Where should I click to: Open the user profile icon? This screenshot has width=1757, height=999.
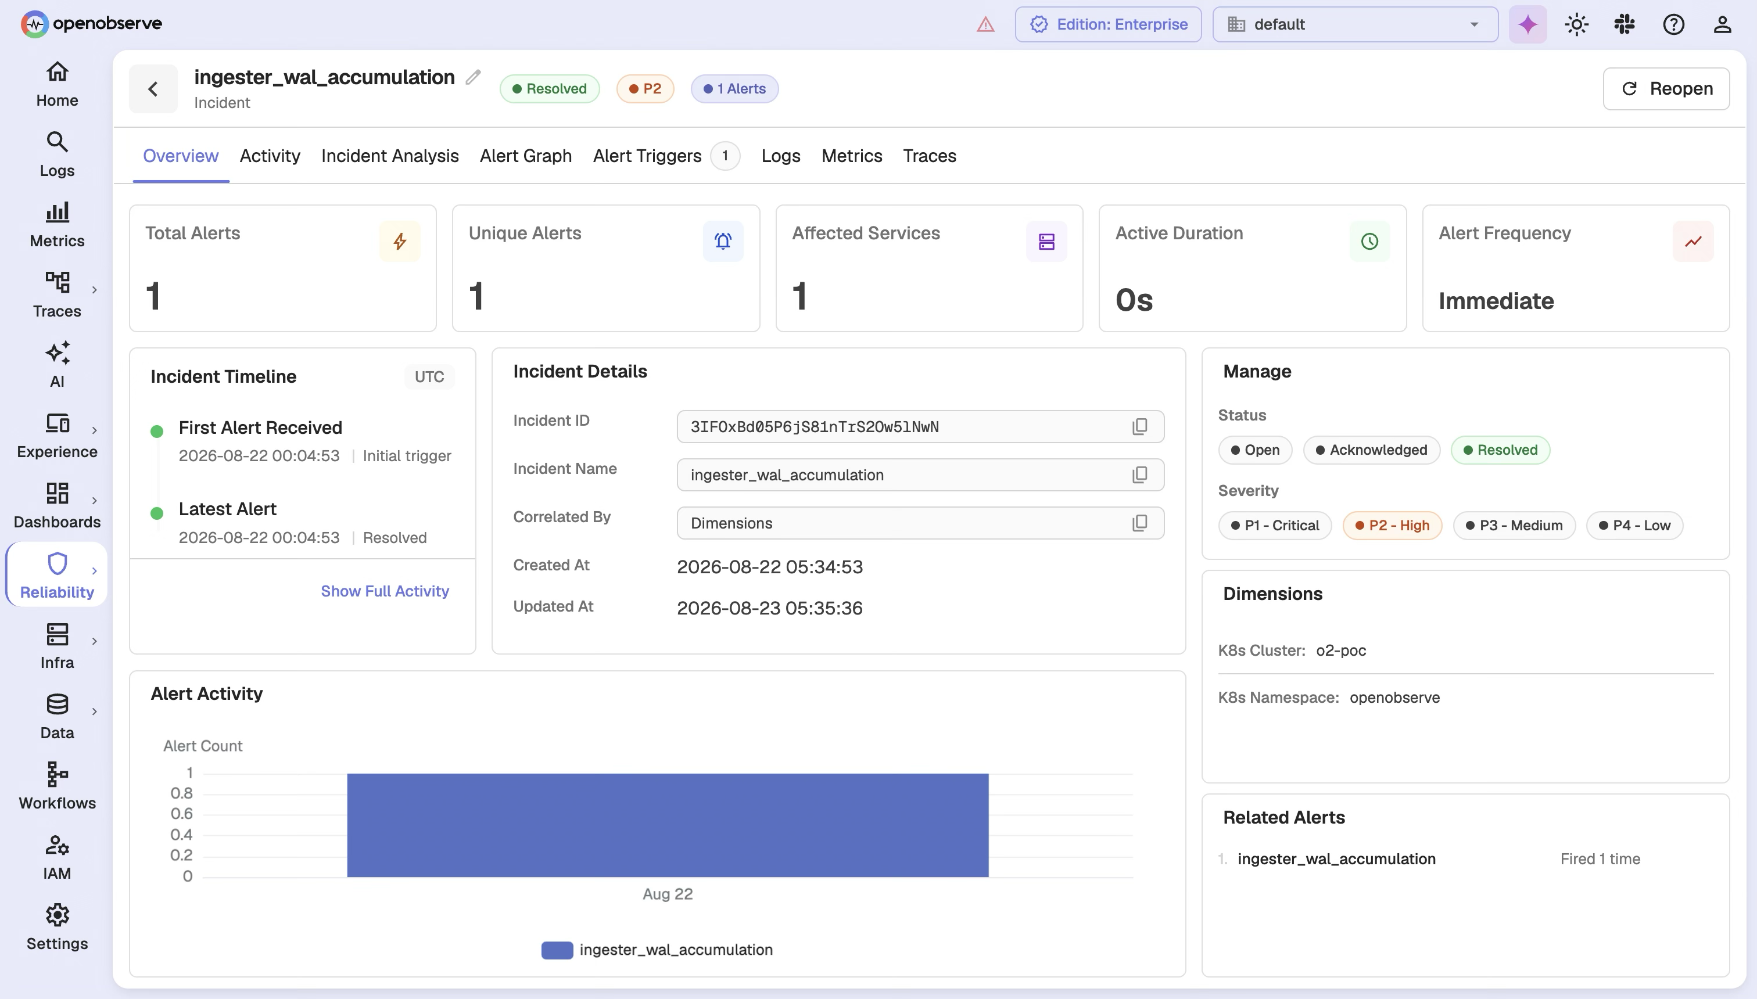1722,25
